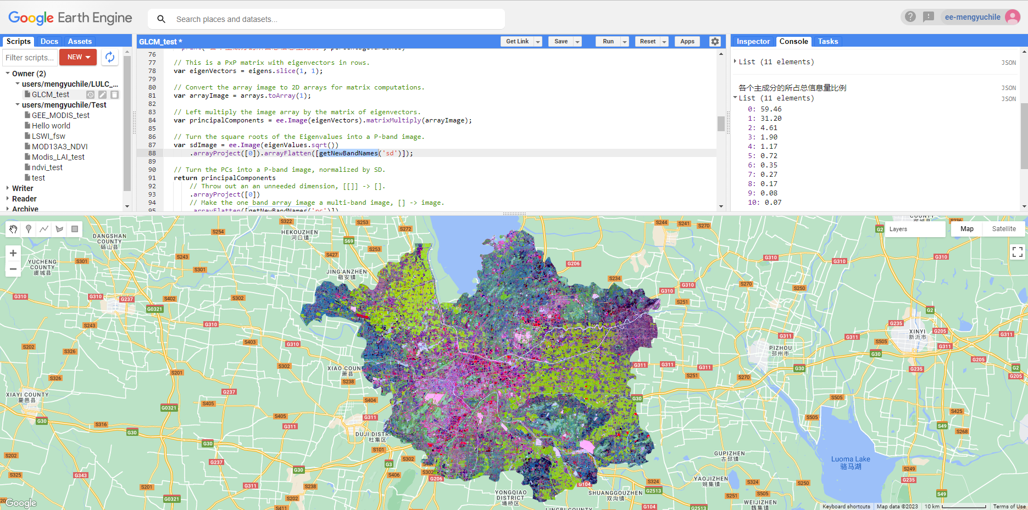Open the Modis_LAI_test script
This screenshot has width=1028, height=510.
point(58,157)
